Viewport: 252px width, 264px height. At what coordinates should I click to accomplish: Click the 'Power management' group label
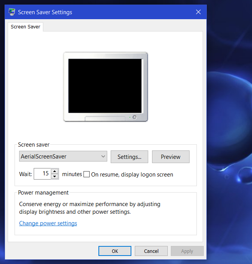click(43, 193)
